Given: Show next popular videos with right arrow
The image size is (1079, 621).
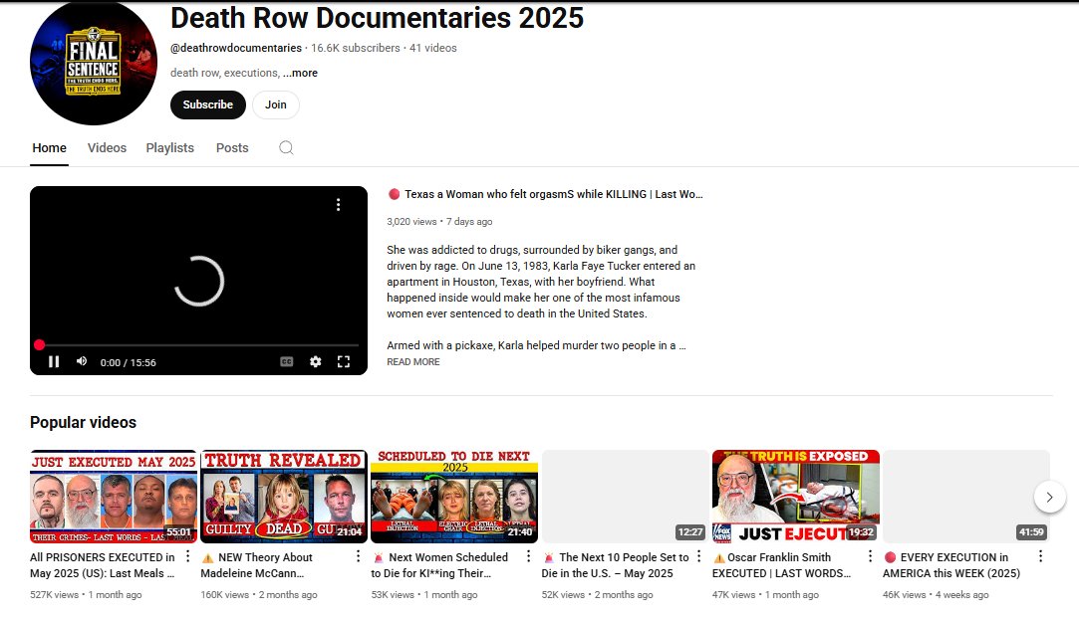Looking at the screenshot, I should click(x=1049, y=497).
